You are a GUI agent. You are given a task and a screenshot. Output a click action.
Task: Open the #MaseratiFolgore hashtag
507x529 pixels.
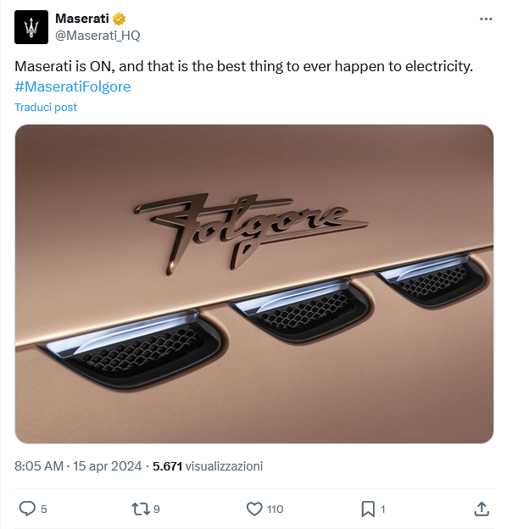pos(73,86)
